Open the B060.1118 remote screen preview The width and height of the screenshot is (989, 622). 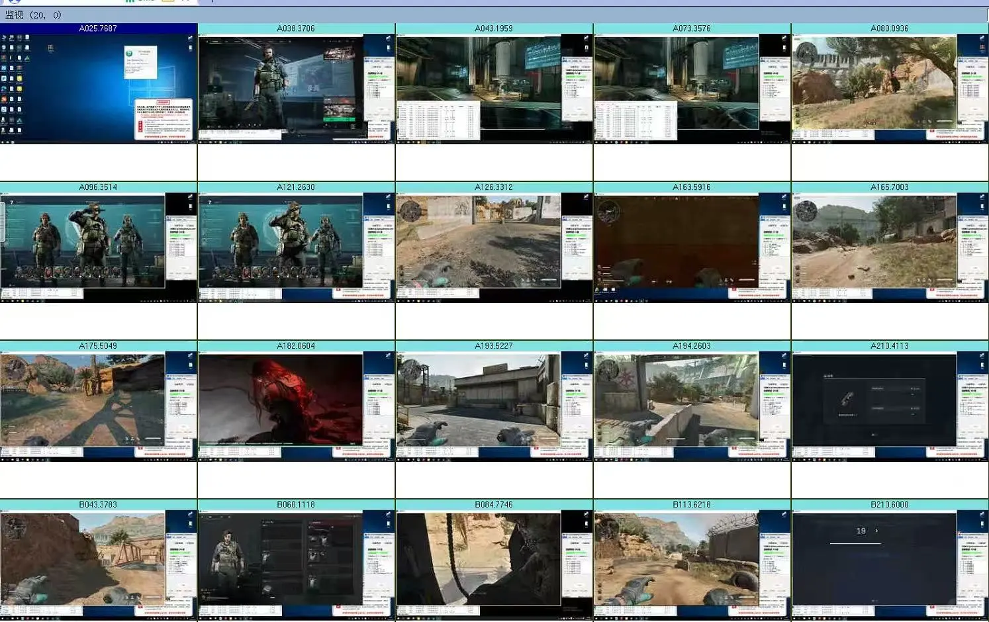coord(296,565)
